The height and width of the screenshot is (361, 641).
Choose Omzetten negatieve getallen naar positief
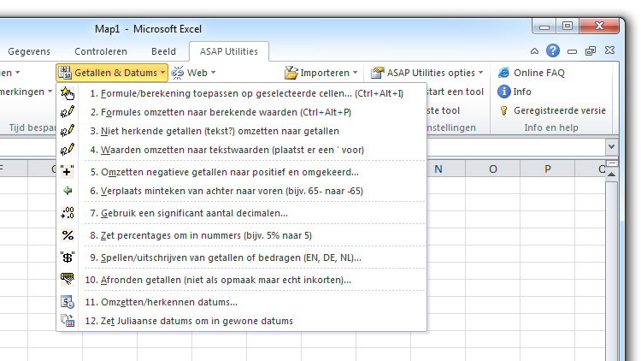tap(242, 172)
